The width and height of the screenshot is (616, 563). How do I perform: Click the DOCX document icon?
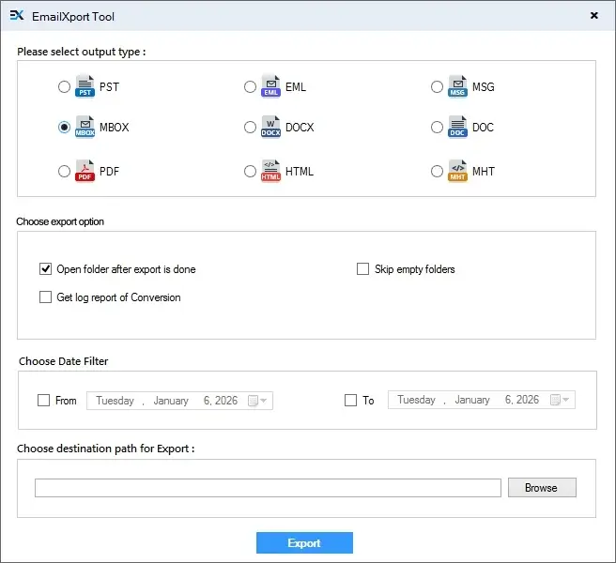pos(270,128)
